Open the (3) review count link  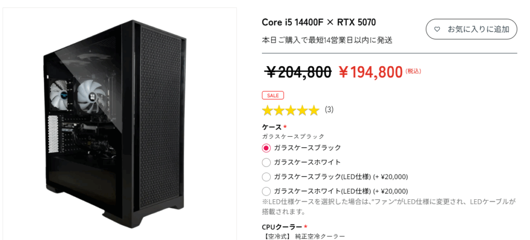[329, 109]
